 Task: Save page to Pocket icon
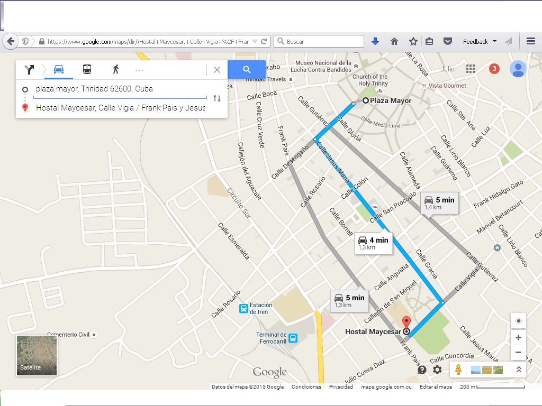pyautogui.click(x=448, y=41)
